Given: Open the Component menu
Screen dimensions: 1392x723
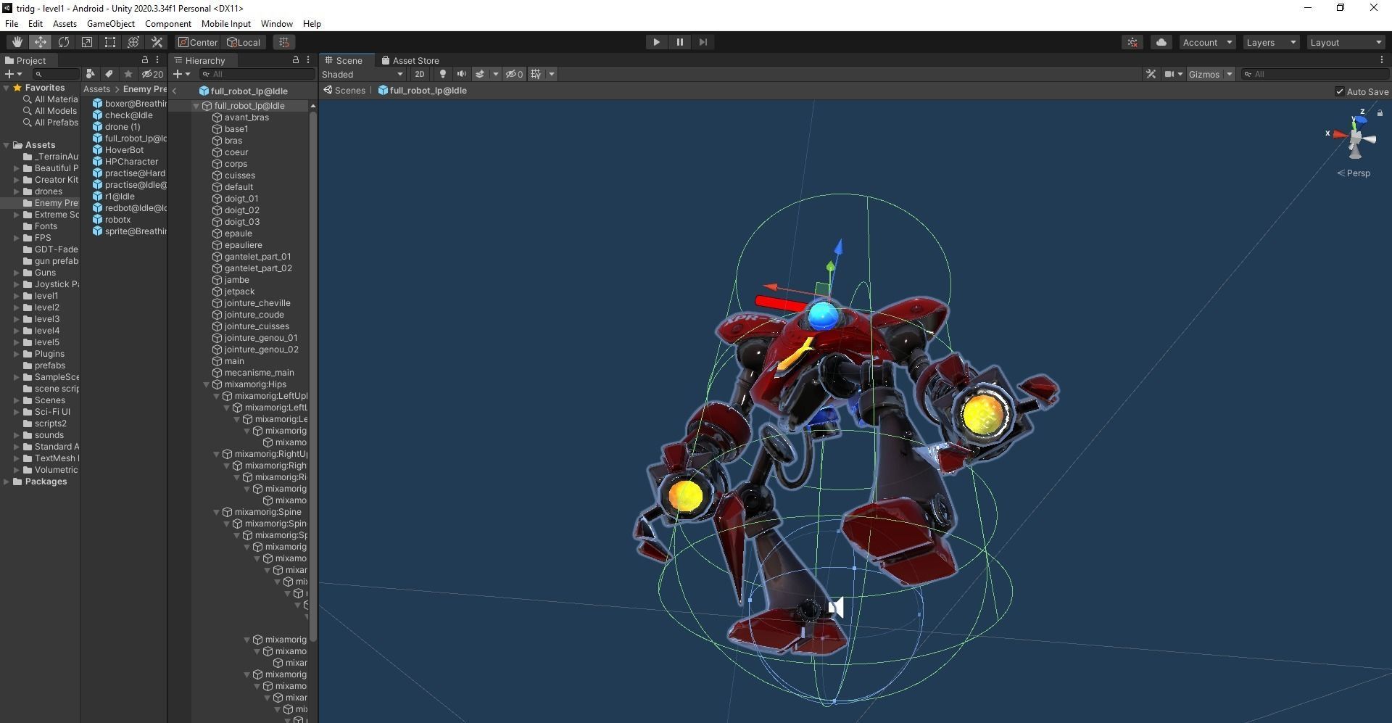Looking at the screenshot, I should tap(168, 23).
